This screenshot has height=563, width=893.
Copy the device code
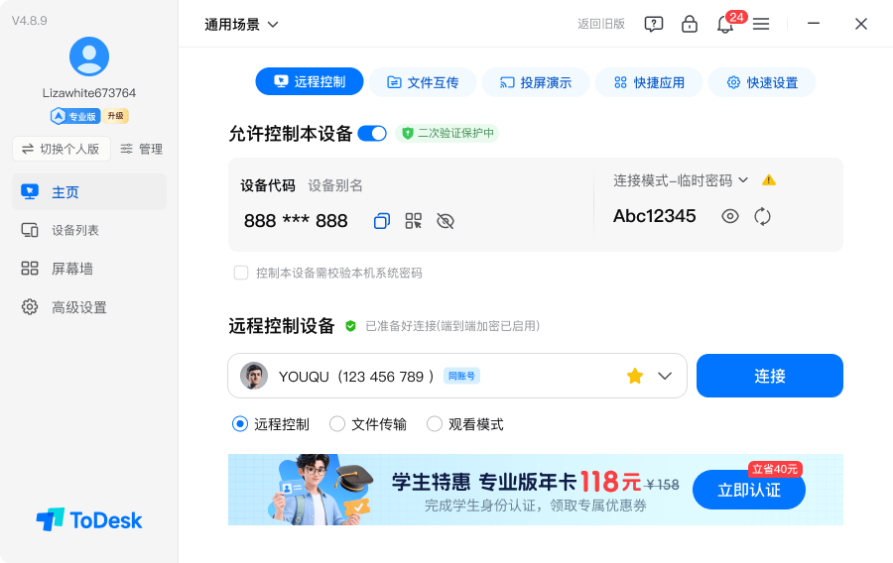tap(382, 221)
